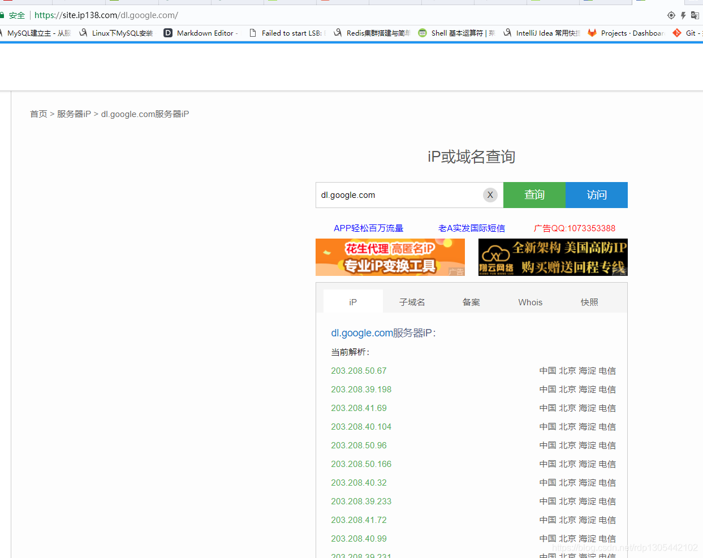
Task: Open dl.google.com服务器iP breadcrumb link
Action: (145, 114)
